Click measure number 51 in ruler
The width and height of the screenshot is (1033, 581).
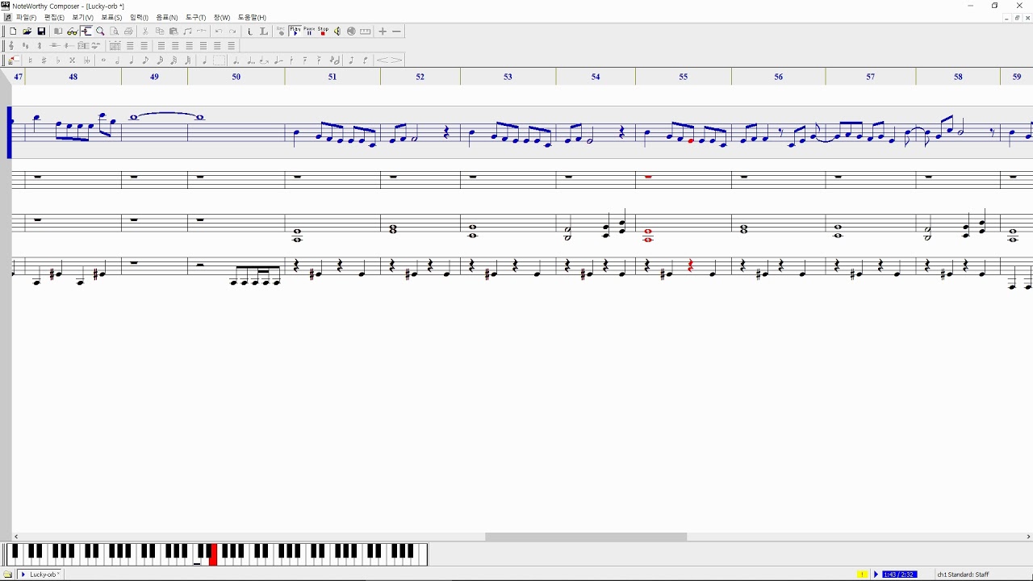[x=332, y=77]
